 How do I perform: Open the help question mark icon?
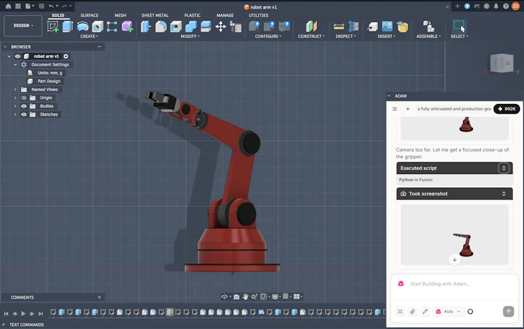pyautogui.click(x=506, y=6)
